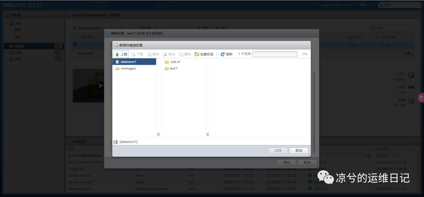Click the VMware ESXi logo
424x197 pixels.
click(23, 5)
